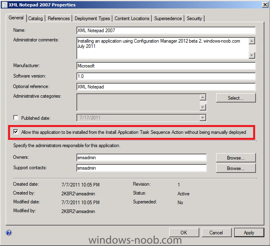Screen dimensions: 270x246
Task: Click the properties window title bar icon
Action: (4, 5)
